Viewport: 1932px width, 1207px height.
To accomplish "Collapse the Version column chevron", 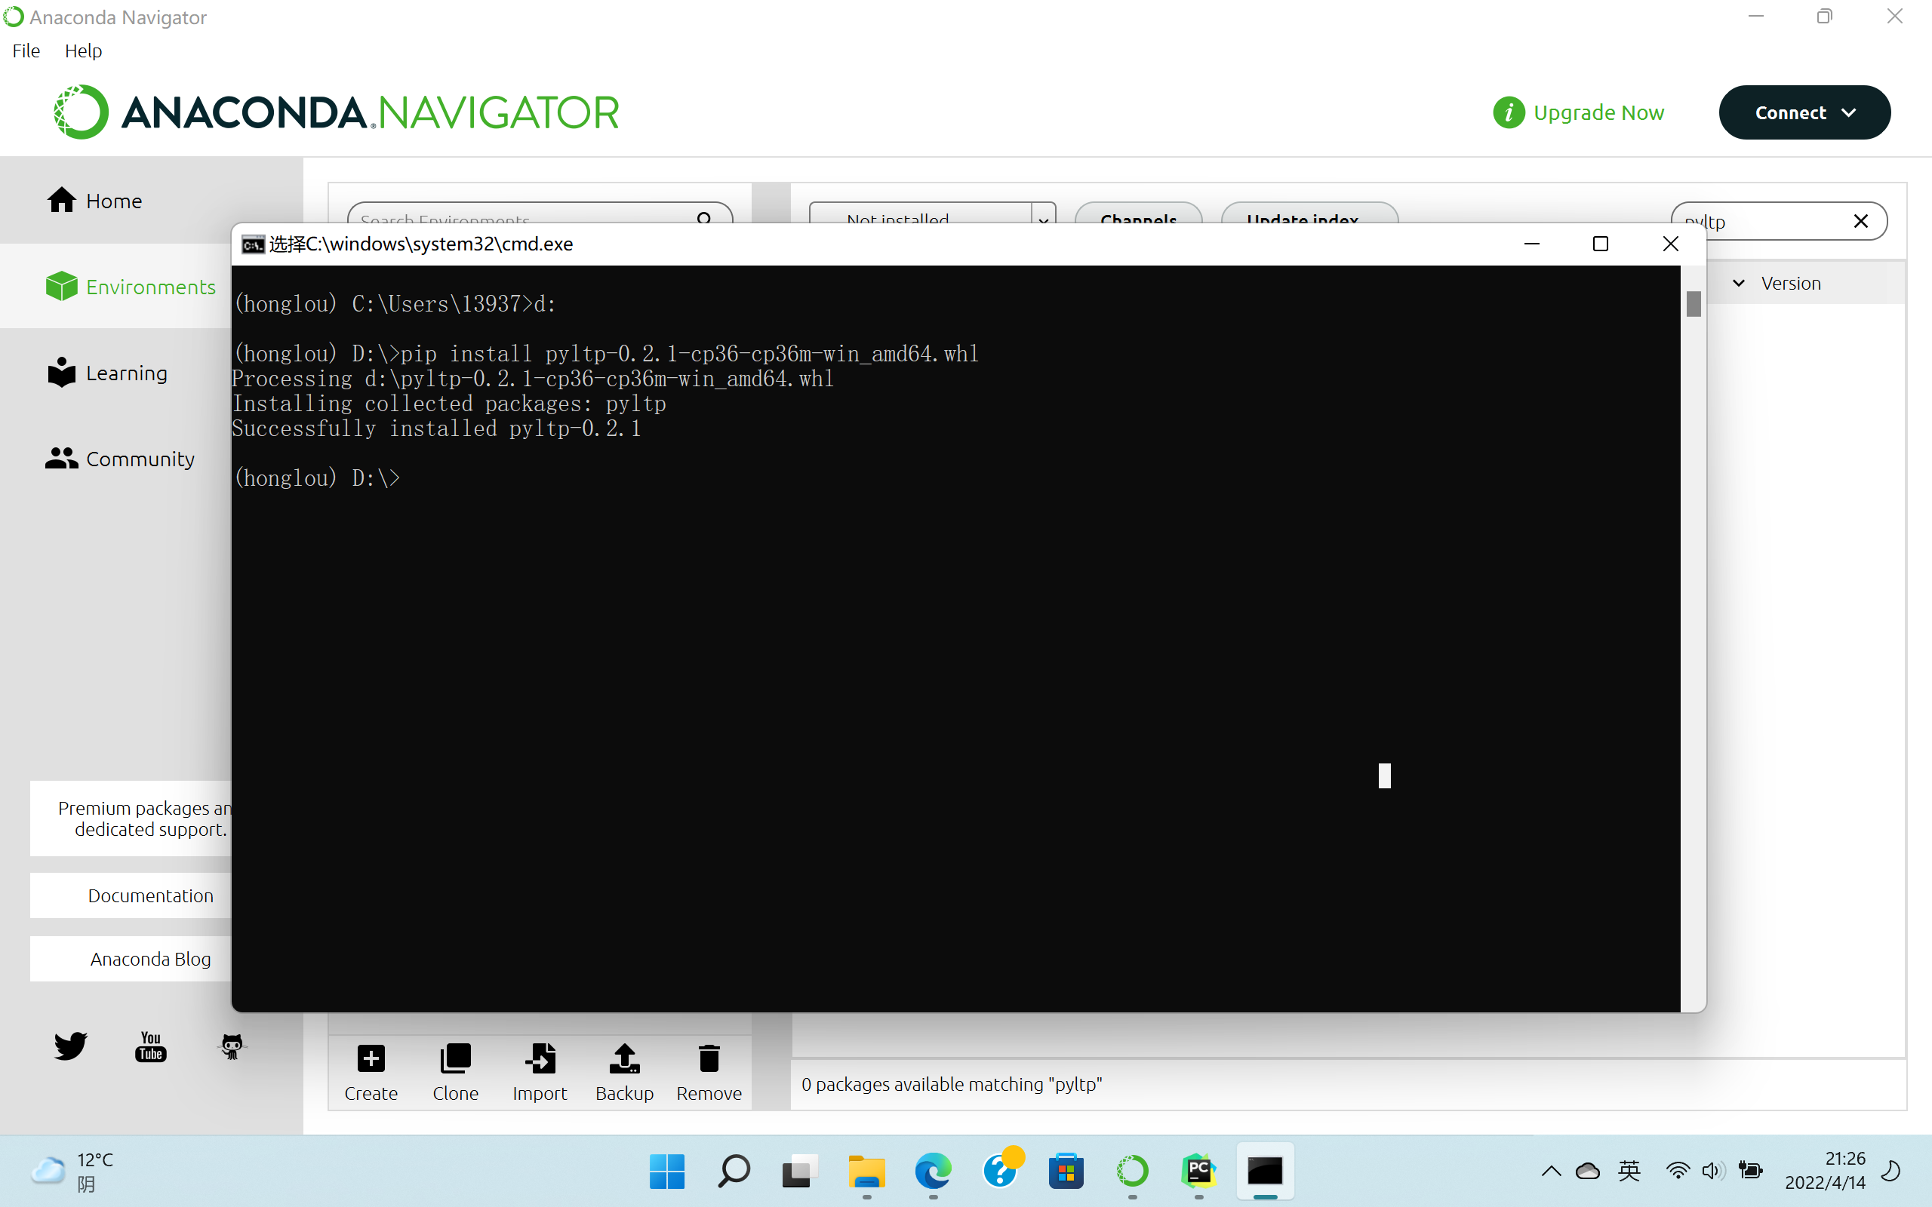I will (1740, 283).
